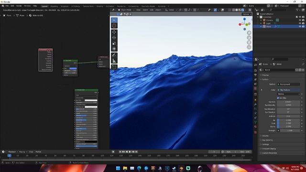This screenshot has width=306, height=172.
Task: Hide the Camera object in outliner
Action: pyautogui.click(x=300, y=20)
